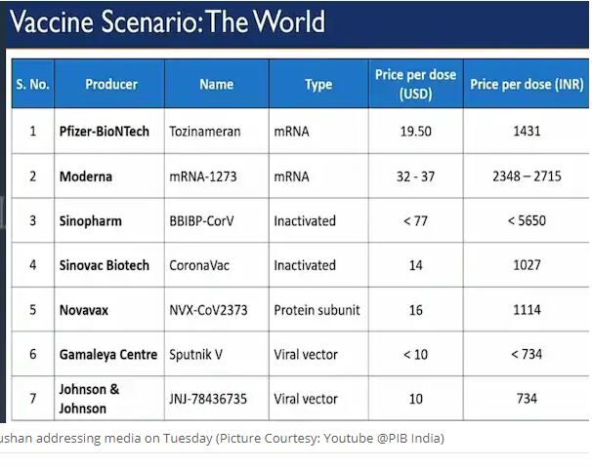Click the Sinopharm producer cell
This screenshot has height=467, width=592.
coord(89,221)
